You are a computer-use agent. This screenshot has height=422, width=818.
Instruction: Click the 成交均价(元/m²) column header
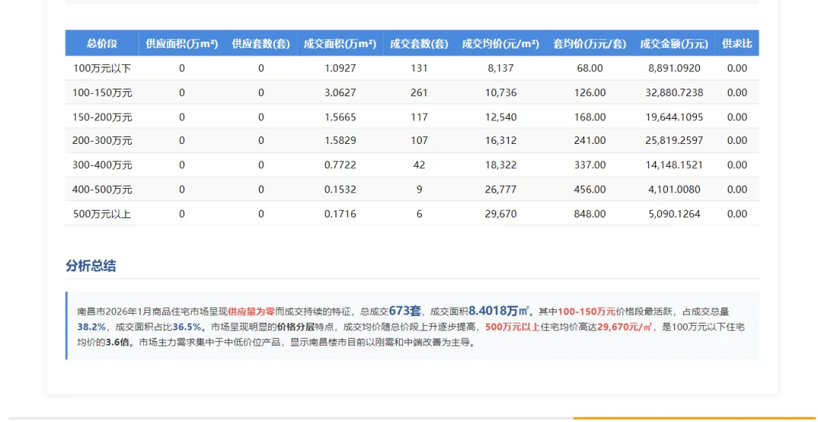(x=501, y=44)
